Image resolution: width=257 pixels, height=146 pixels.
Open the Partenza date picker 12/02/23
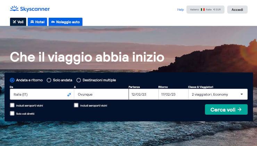[x=143, y=94]
